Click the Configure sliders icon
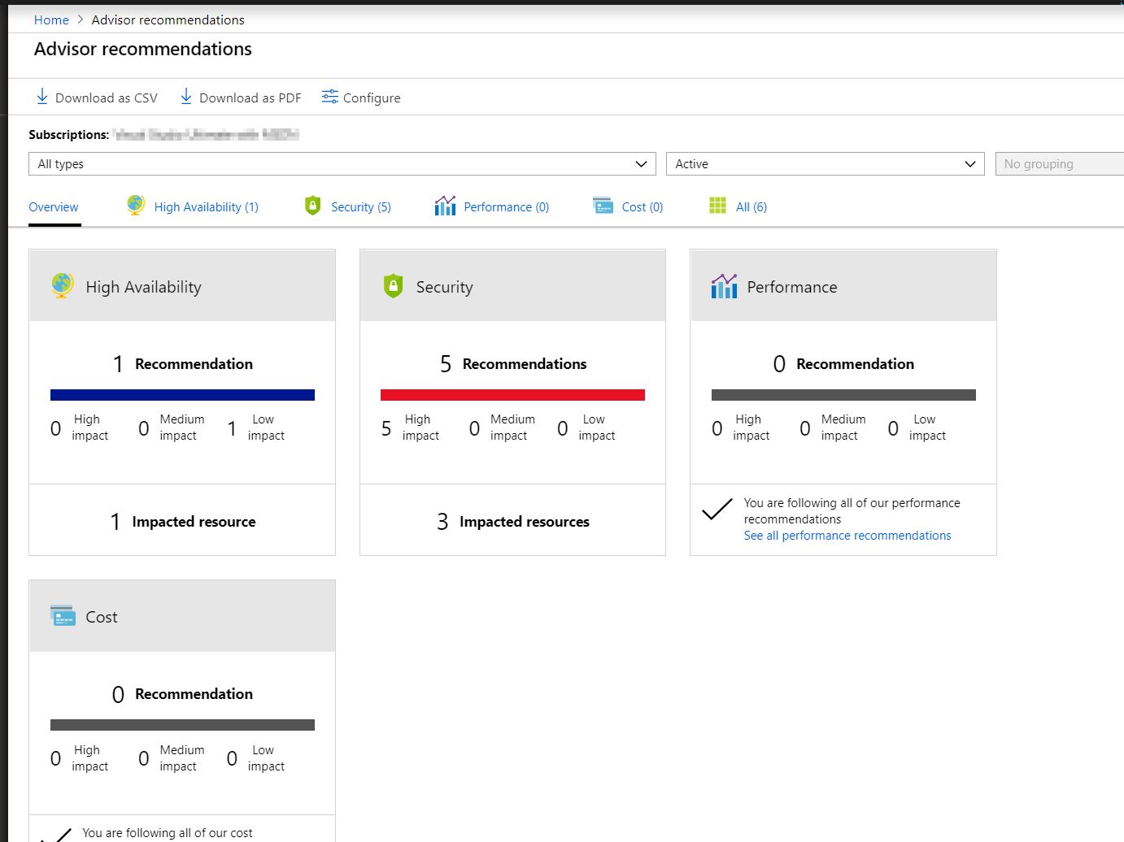Viewport: 1124px width, 842px height. pos(329,97)
